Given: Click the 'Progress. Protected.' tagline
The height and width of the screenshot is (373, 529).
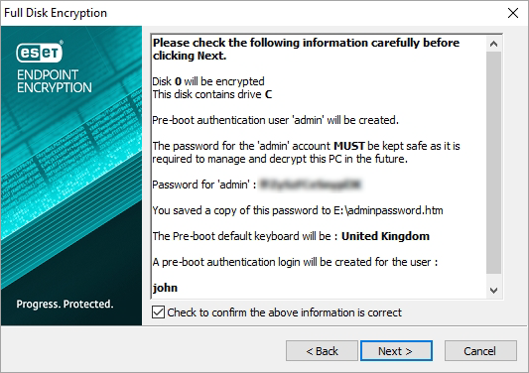Looking at the screenshot, I should pyautogui.click(x=65, y=304).
